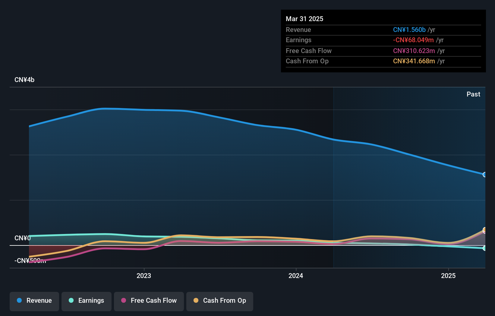The image size is (495, 316).
Task: Click the Past label on chart
Action: click(x=473, y=94)
